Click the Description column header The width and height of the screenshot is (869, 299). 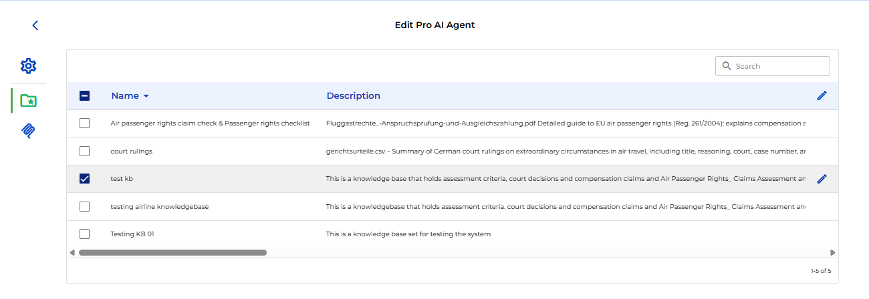[x=353, y=95]
